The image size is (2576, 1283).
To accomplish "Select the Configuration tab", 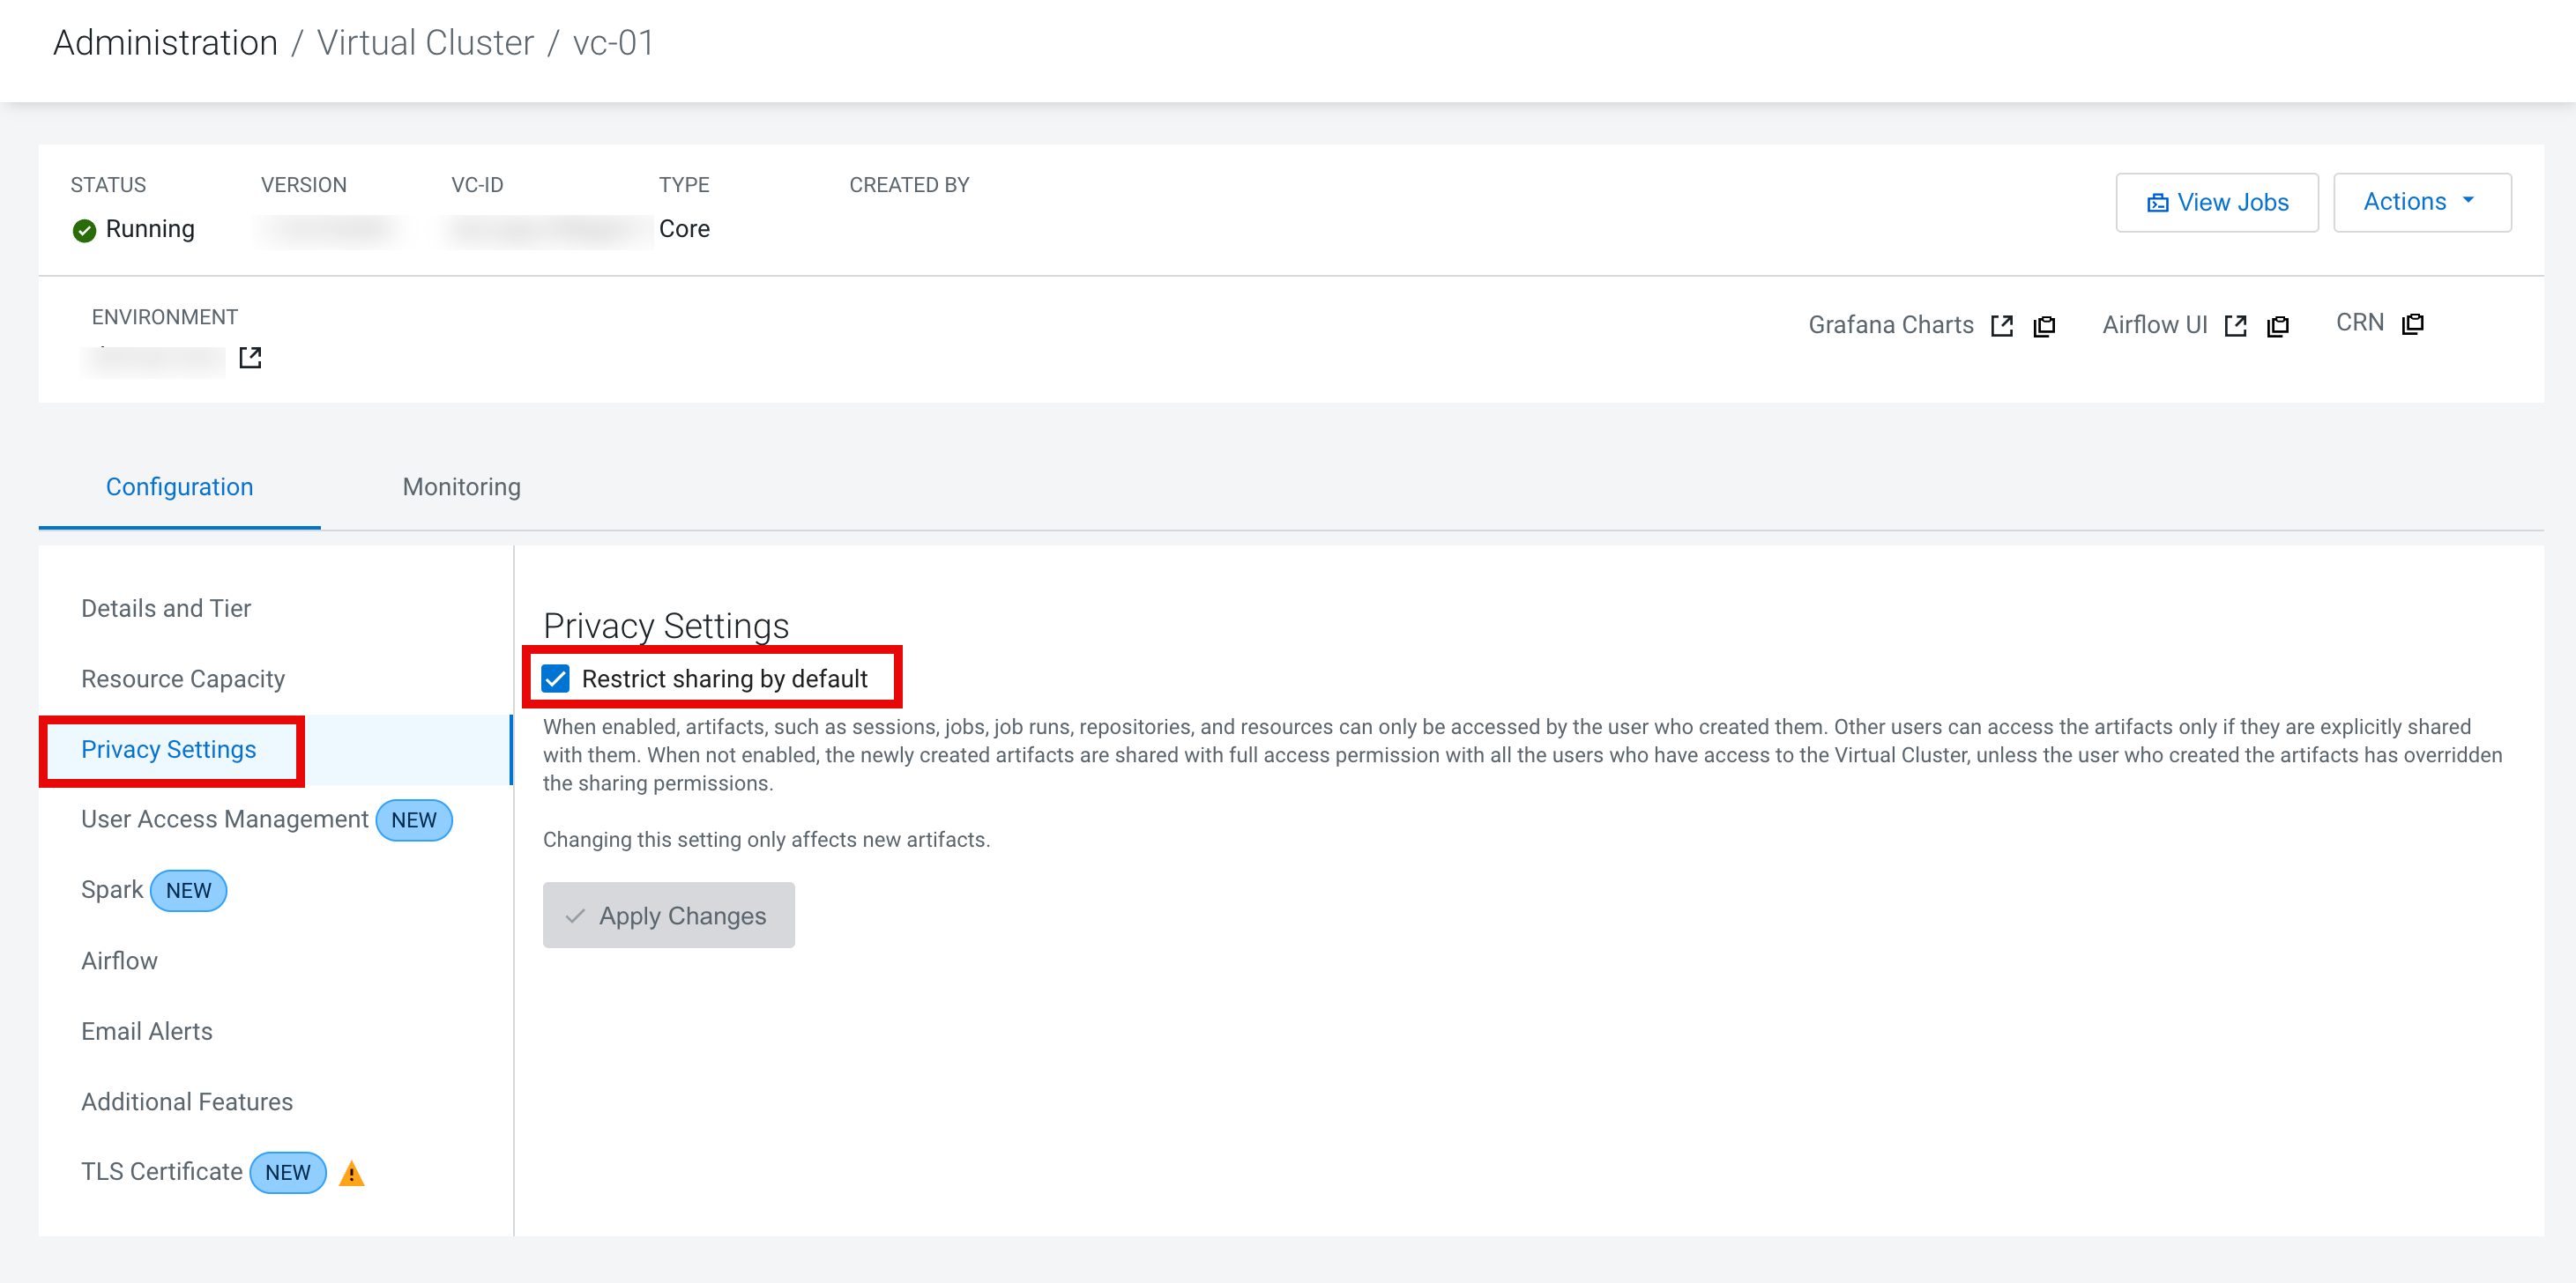I will tap(179, 486).
